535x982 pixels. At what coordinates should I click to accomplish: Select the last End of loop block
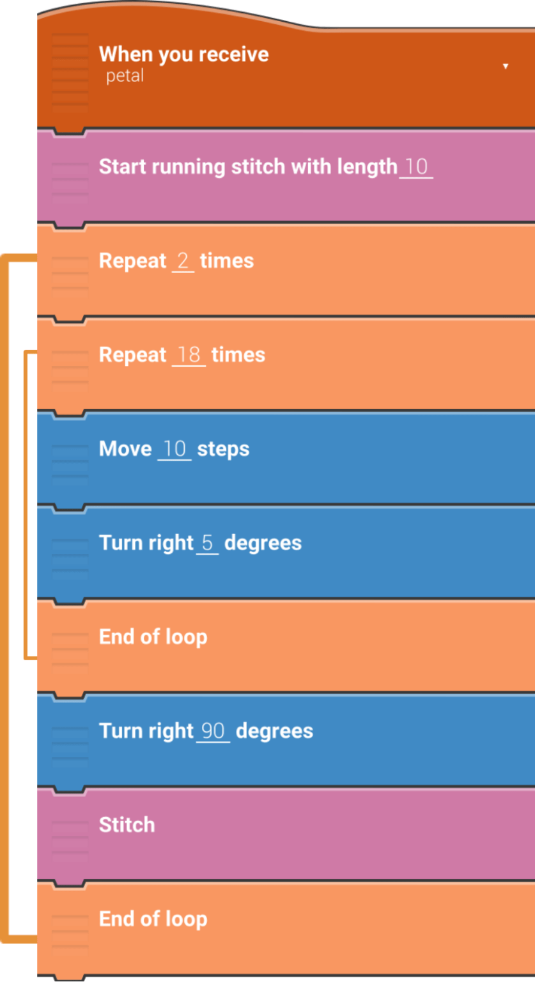[x=153, y=919]
